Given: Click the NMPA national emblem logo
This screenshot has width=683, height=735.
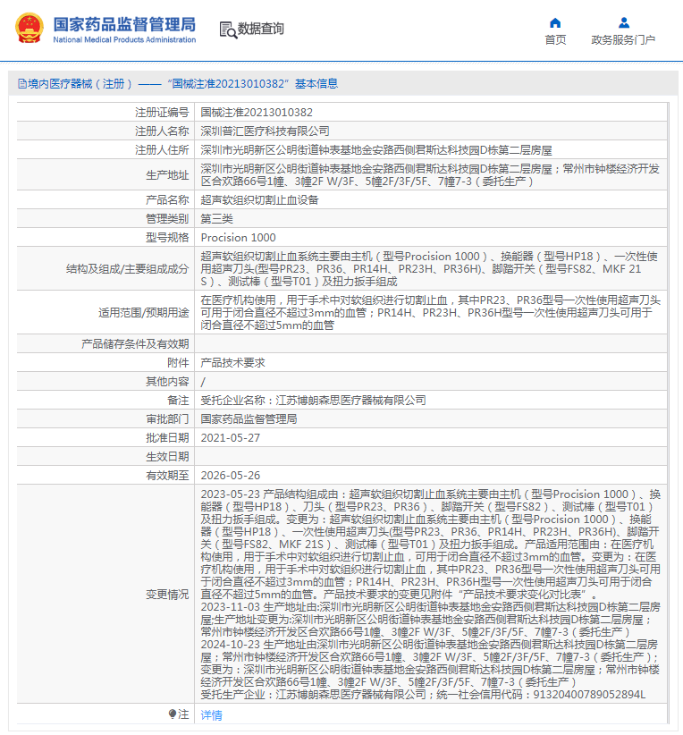Looking at the screenshot, I should pyautogui.click(x=30, y=28).
